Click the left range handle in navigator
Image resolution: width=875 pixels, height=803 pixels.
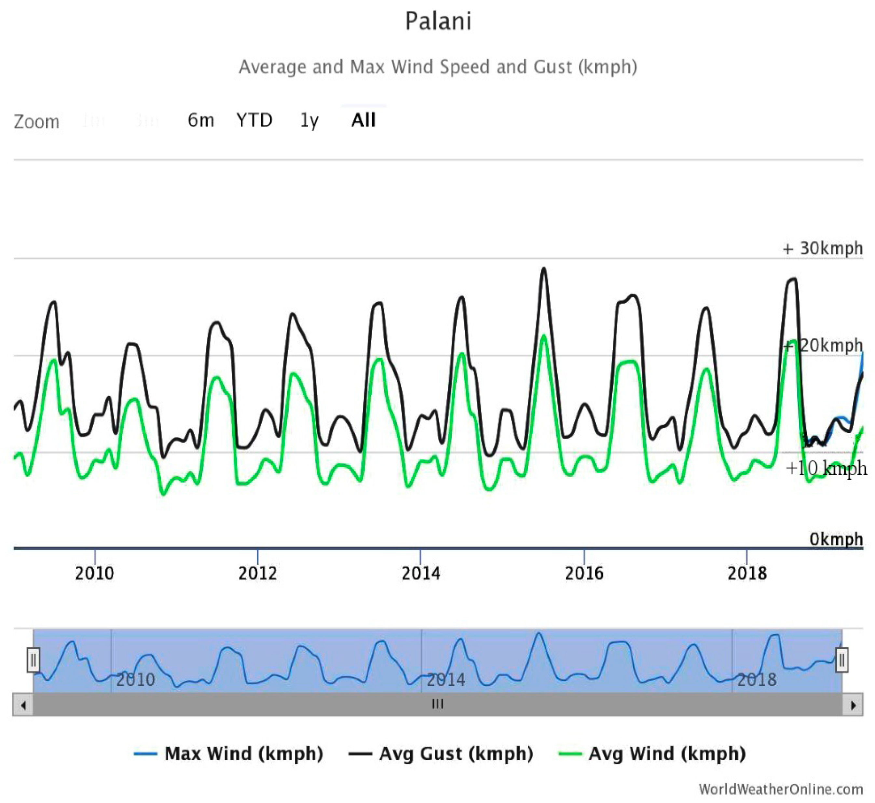point(34,660)
